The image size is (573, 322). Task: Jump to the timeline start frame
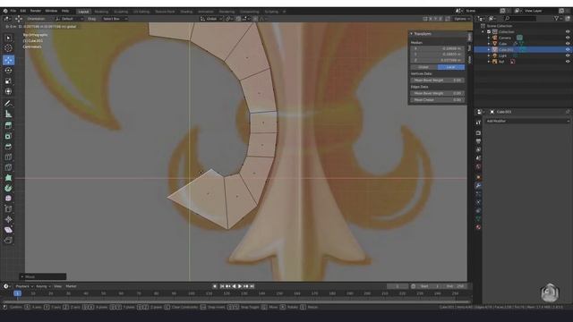[222, 286]
